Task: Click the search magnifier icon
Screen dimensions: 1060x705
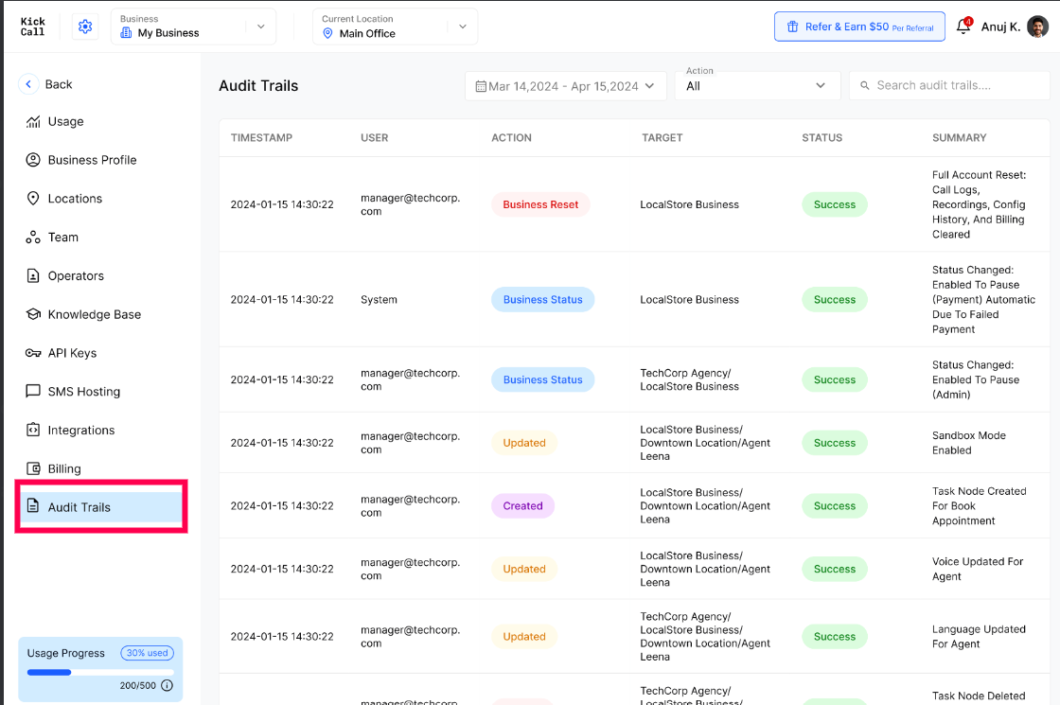Action: coord(865,86)
